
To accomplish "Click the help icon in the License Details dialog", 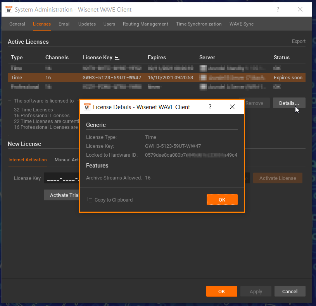I will point(210,107).
